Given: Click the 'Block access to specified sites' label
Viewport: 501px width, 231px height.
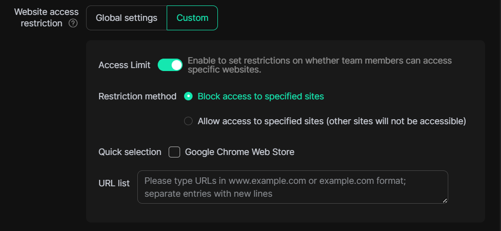Looking at the screenshot, I should [261, 96].
